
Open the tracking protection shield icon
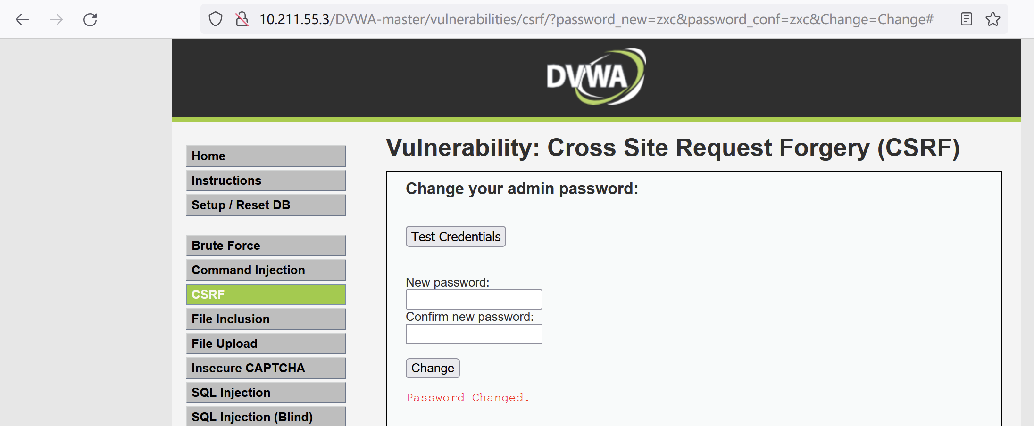pyautogui.click(x=215, y=19)
